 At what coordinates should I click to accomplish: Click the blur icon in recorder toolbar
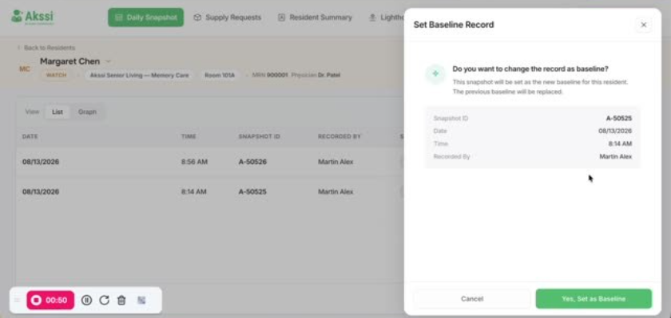[x=141, y=300]
